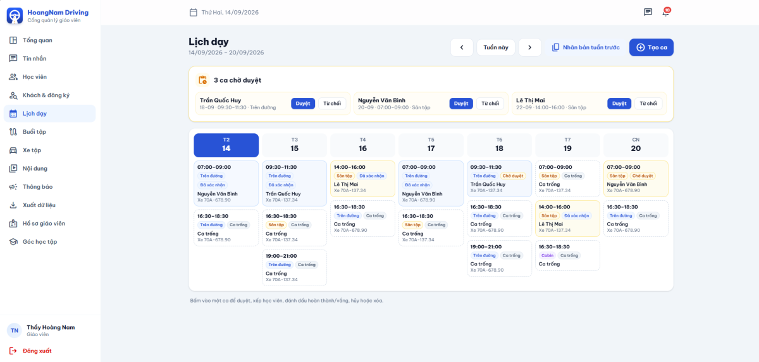Reject Lê Thị Mai's pending shift
The image size is (759, 362).
coord(648,104)
